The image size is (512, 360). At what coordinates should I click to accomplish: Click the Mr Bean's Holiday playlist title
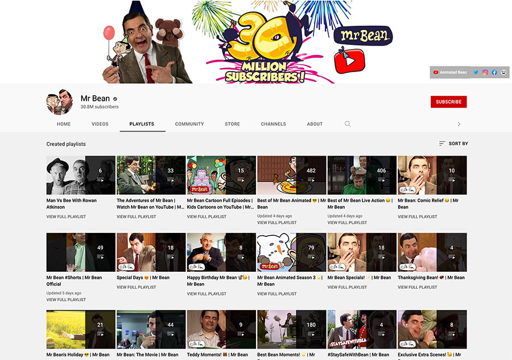coord(78,355)
